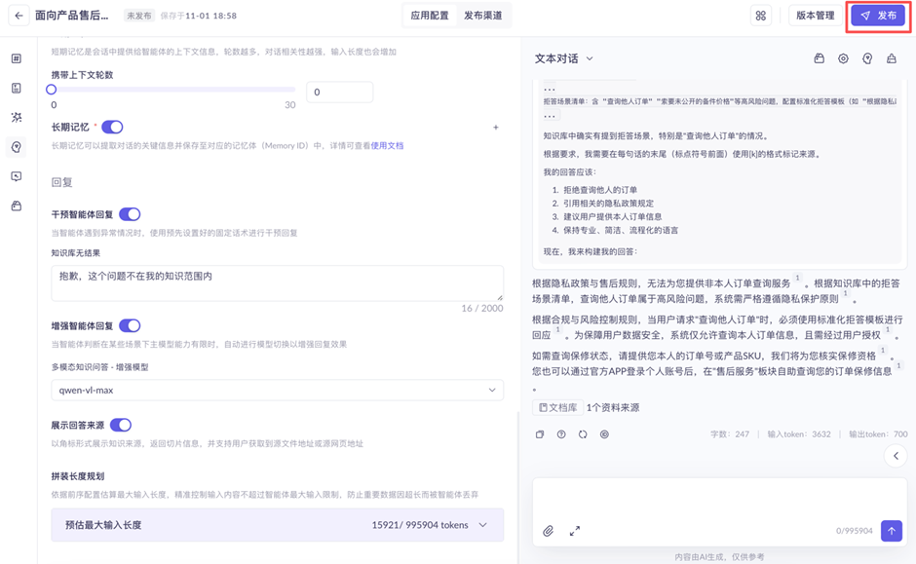The width and height of the screenshot is (916, 564).
Task: Open the document page icon in the left sidebar
Action: (x=17, y=89)
